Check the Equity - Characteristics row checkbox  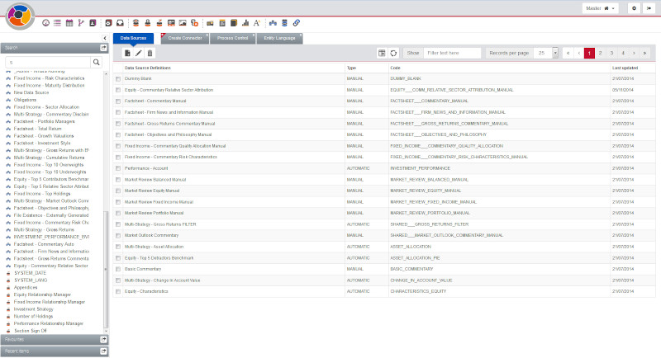[x=118, y=291]
